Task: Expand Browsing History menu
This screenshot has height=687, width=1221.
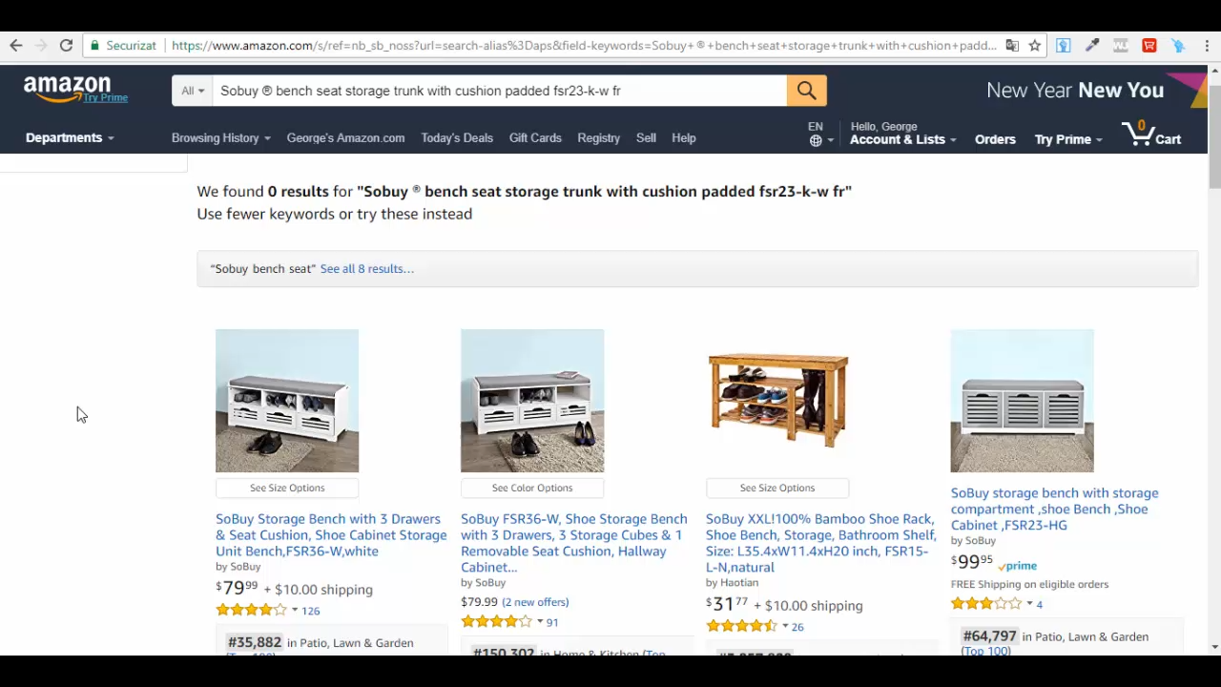Action: click(x=220, y=137)
